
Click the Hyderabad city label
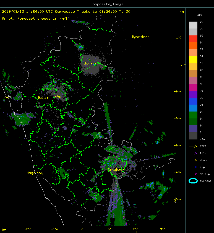click(140, 37)
